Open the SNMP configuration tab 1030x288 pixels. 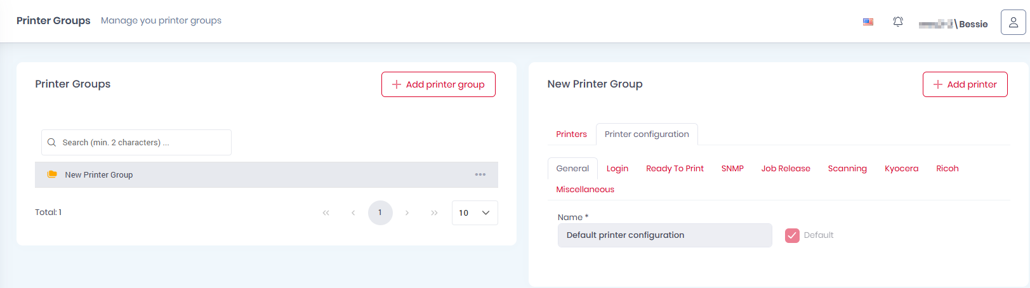click(x=732, y=169)
